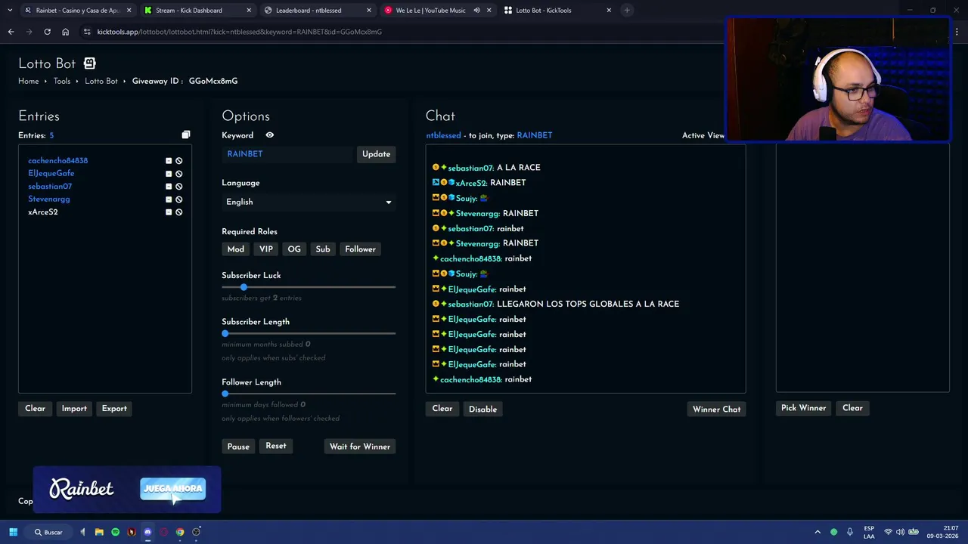Open File Explorer from the taskbar
The image size is (968, 544).
click(99, 532)
